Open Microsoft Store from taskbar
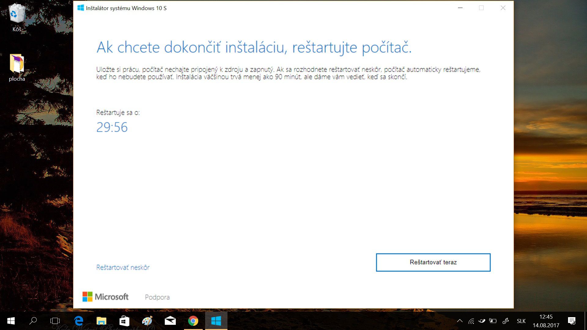587x330 pixels. [x=124, y=321]
